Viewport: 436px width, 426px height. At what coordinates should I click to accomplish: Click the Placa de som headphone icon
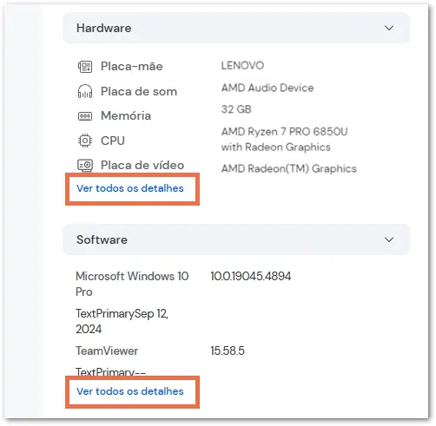click(x=85, y=91)
